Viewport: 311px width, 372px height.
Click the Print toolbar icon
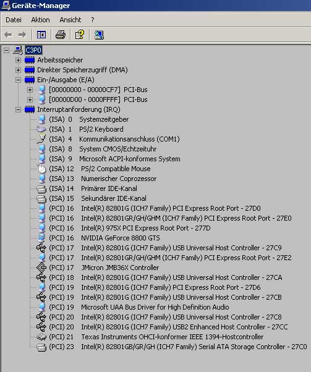click(x=61, y=35)
